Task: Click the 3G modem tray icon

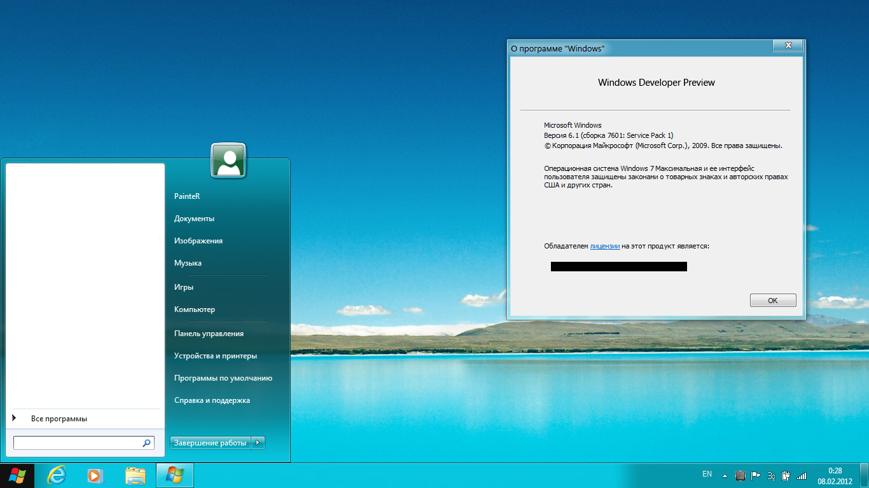Action: point(771,475)
